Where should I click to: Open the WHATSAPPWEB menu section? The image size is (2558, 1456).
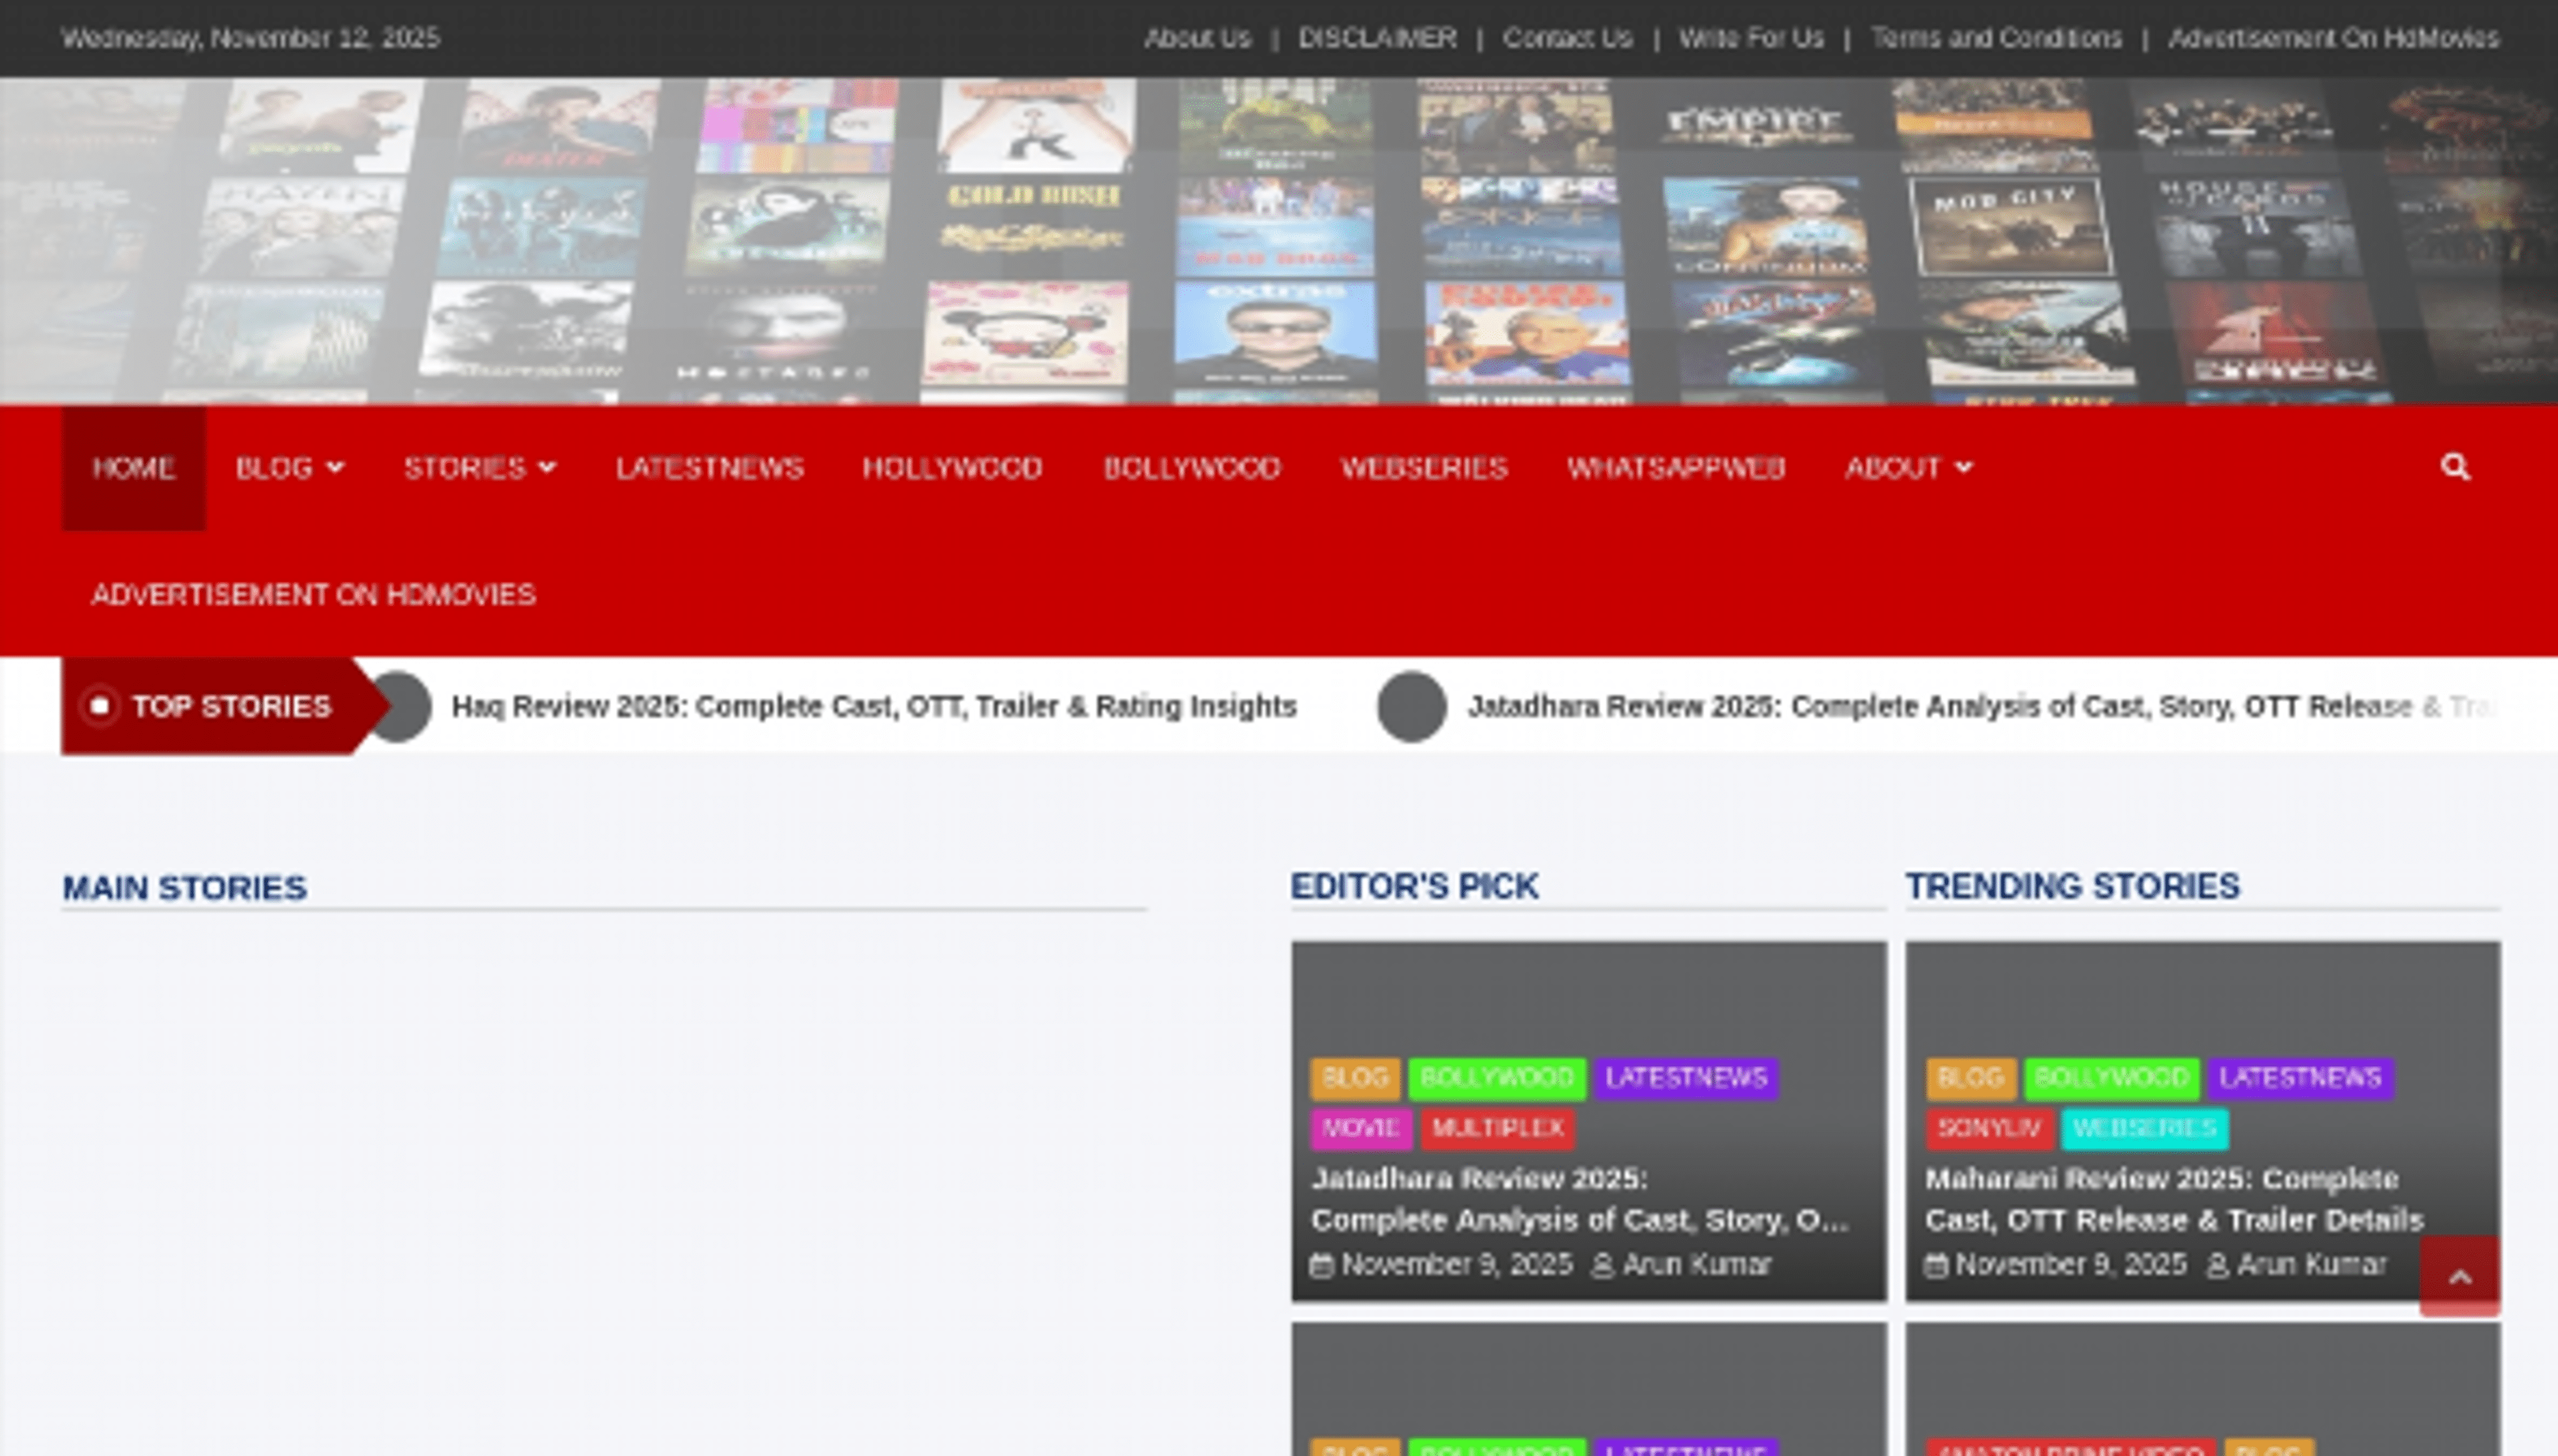pyautogui.click(x=1676, y=467)
